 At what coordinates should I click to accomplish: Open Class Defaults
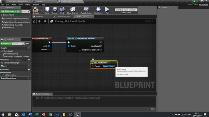[x=86, y=10]
